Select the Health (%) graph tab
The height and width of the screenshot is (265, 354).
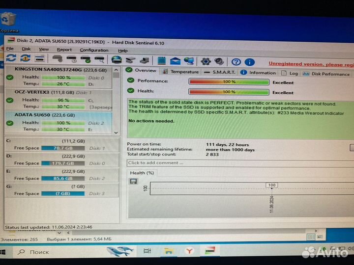(x=142, y=173)
